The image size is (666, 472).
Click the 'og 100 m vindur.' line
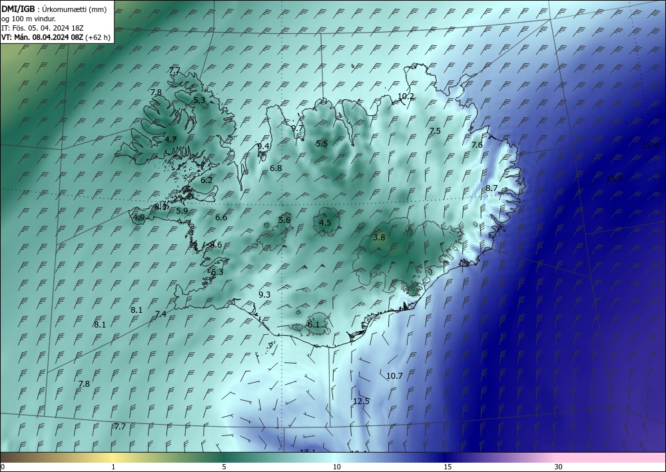click(28, 19)
